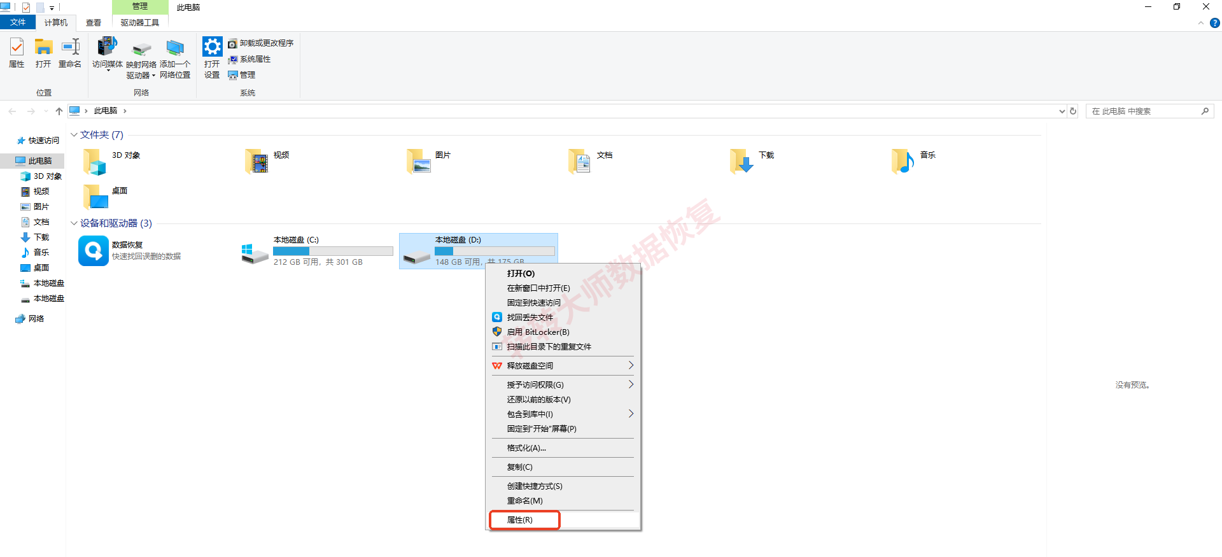This screenshot has height=557, width=1222.
Task: Open System properties (系统属性) in ribbon
Action: point(249,59)
